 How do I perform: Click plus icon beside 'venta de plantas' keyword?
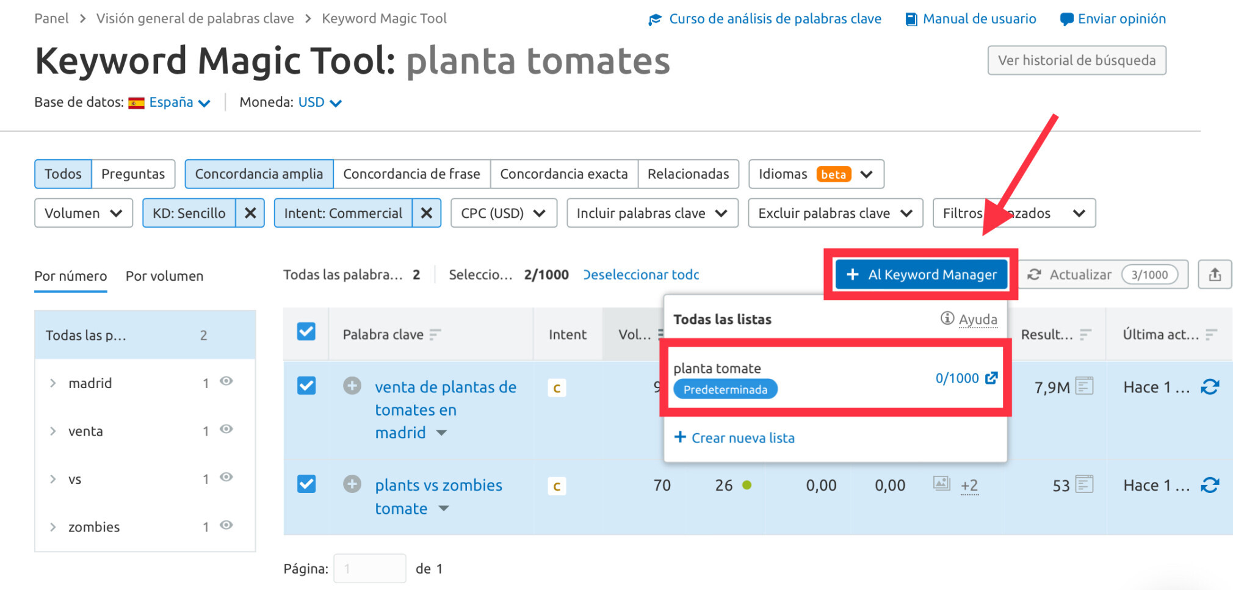click(352, 386)
